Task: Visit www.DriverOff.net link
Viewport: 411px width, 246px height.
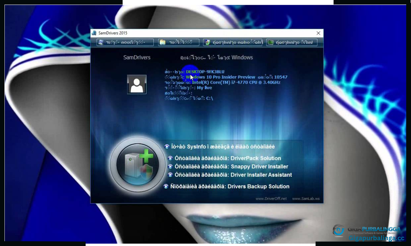Action: point(271,199)
